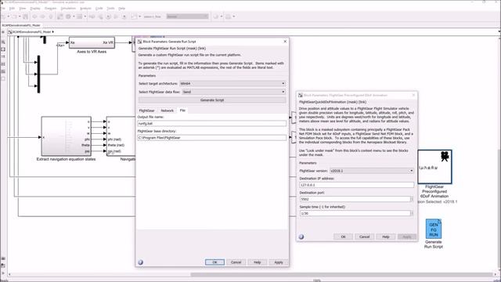Open the Display menu
501x282 pixels.
(34, 9)
